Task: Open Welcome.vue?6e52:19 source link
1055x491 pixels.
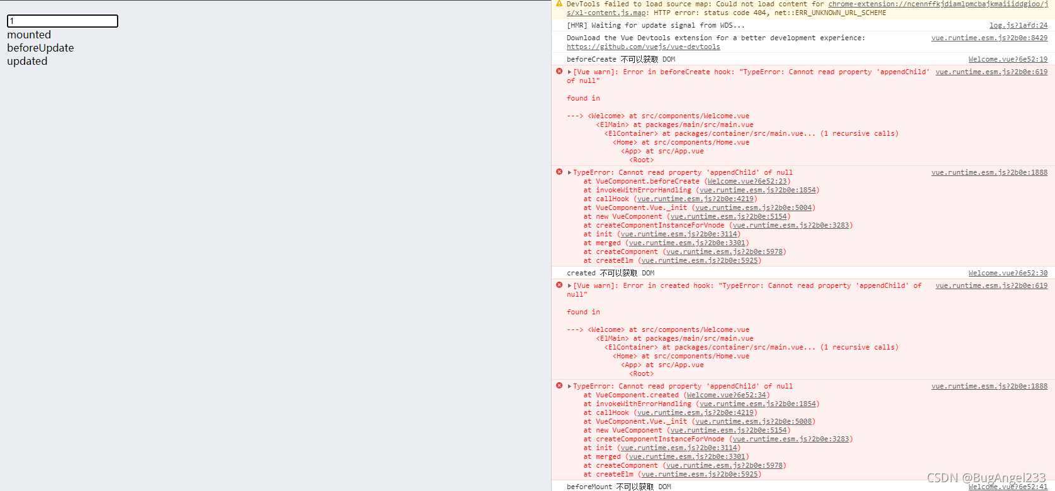Action: coord(1008,60)
